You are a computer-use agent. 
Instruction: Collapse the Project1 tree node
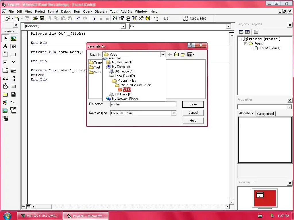(240, 39)
